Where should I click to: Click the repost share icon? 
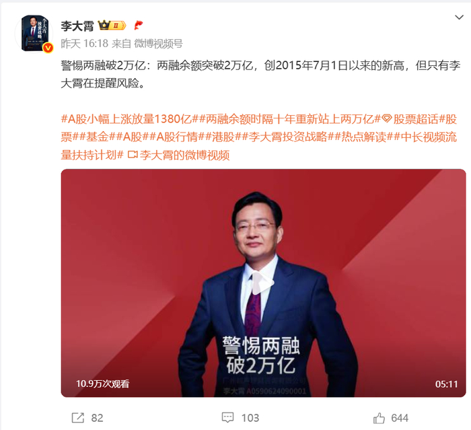coord(78,418)
